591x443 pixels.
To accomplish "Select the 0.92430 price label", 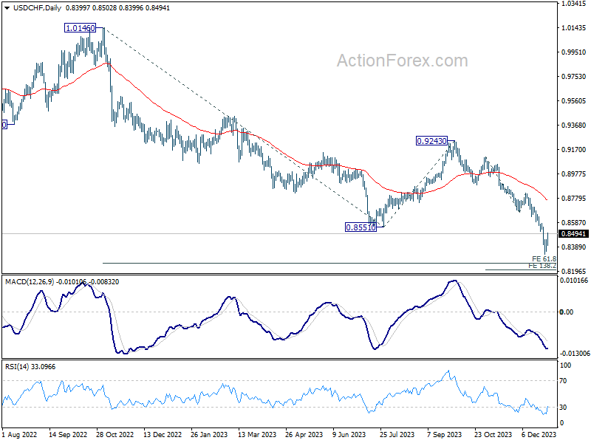I will coord(431,141).
